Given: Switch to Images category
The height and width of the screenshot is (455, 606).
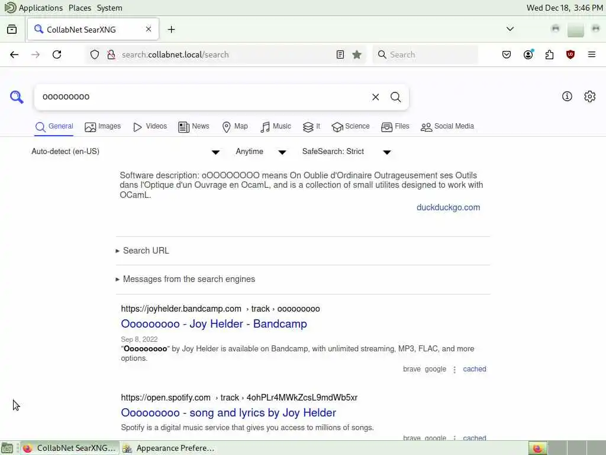Looking at the screenshot, I should pyautogui.click(x=103, y=127).
